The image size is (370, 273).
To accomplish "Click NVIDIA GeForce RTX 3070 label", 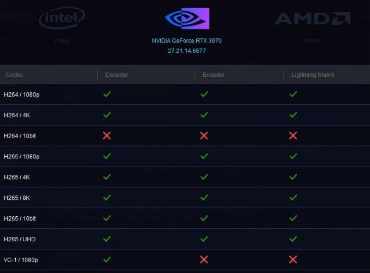I will pyautogui.click(x=187, y=41).
